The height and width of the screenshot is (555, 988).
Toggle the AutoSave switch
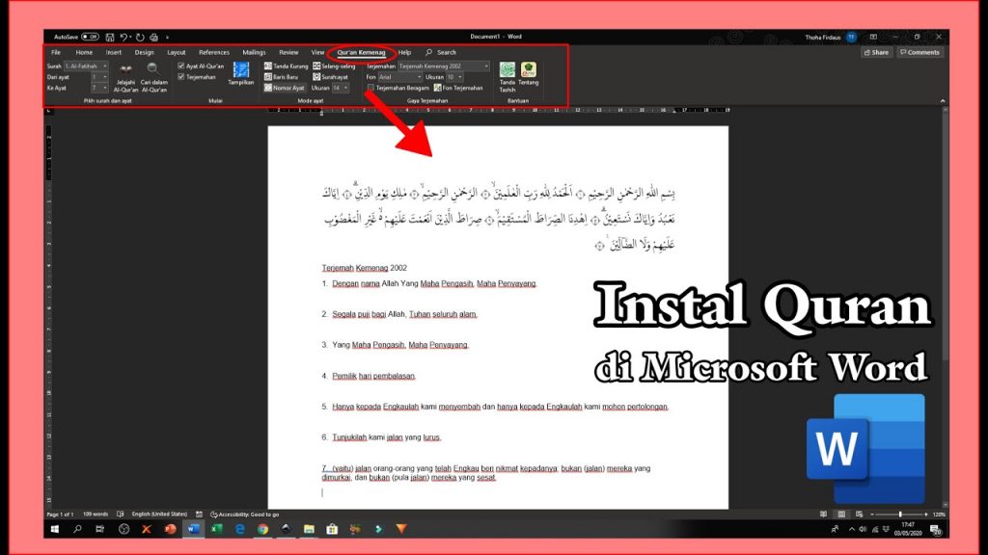pos(90,38)
